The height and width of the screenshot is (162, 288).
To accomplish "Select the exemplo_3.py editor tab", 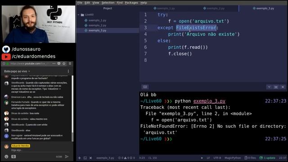I will click(x=263, y=8).
